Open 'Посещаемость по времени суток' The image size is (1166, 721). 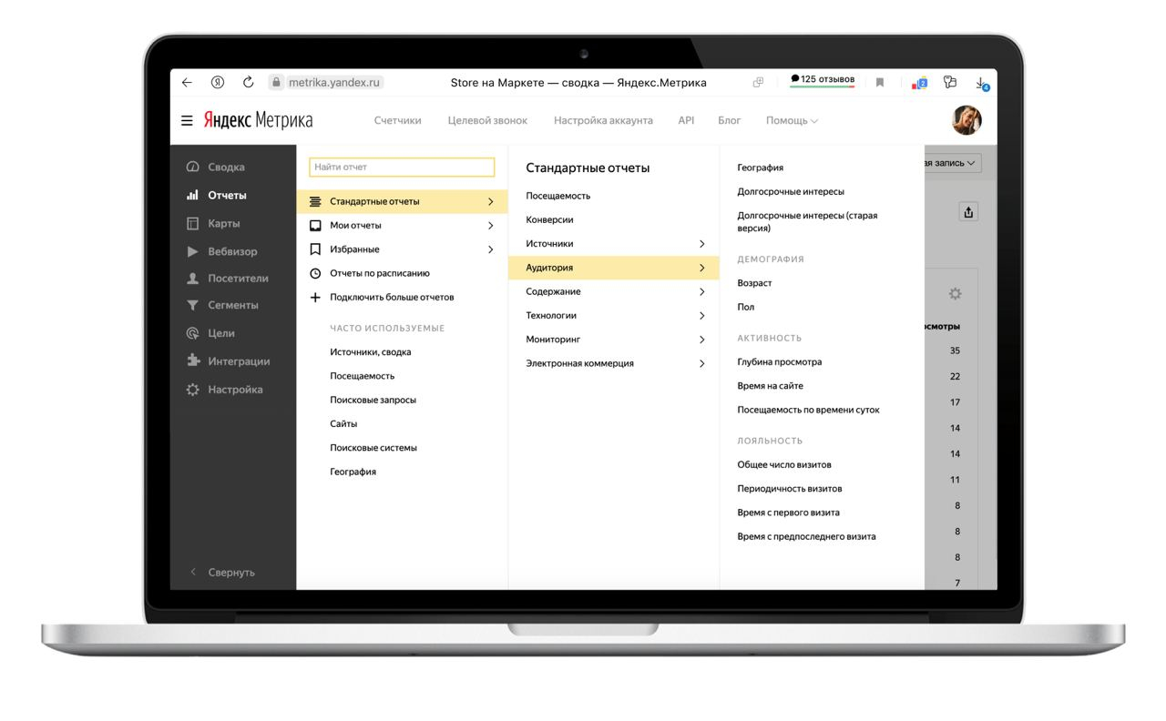click(x=809, y=410)
